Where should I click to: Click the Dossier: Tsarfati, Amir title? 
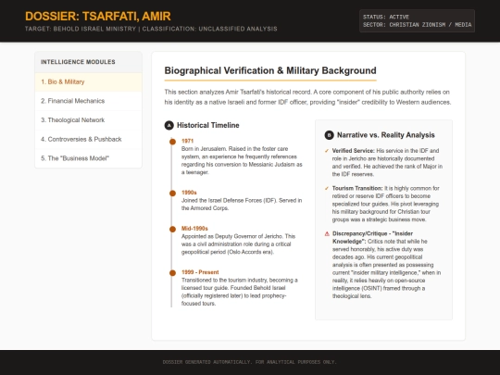(x=98, y=17)
